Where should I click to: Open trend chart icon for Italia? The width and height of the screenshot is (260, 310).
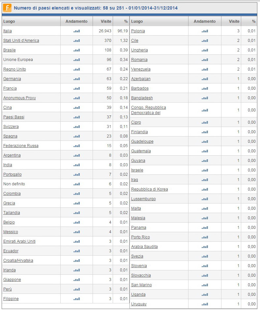tap(77, 31)
